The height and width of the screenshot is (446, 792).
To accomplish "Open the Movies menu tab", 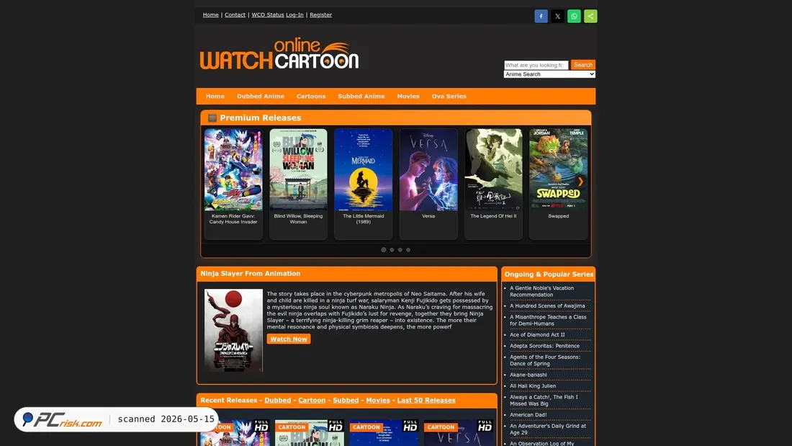I will [x=408, y=96].
